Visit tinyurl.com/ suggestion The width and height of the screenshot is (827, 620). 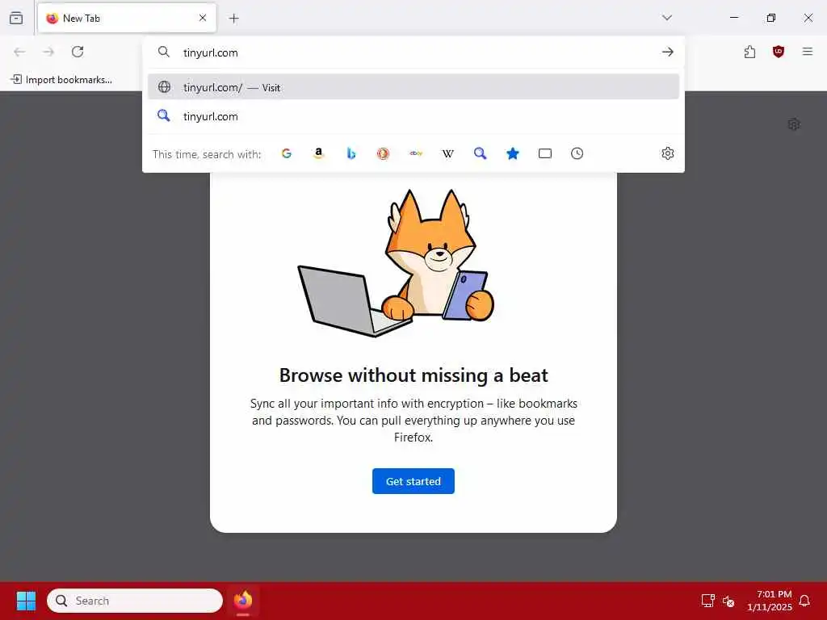[413, 87]
